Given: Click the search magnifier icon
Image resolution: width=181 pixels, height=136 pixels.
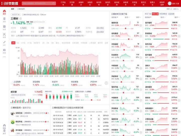Looking at the screenshot, I should [54, 3].
